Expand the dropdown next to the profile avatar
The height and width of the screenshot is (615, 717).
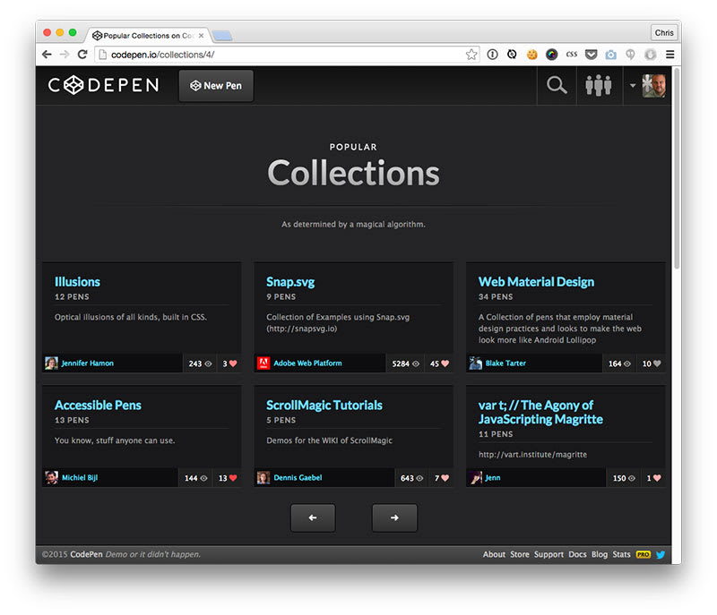630,85
